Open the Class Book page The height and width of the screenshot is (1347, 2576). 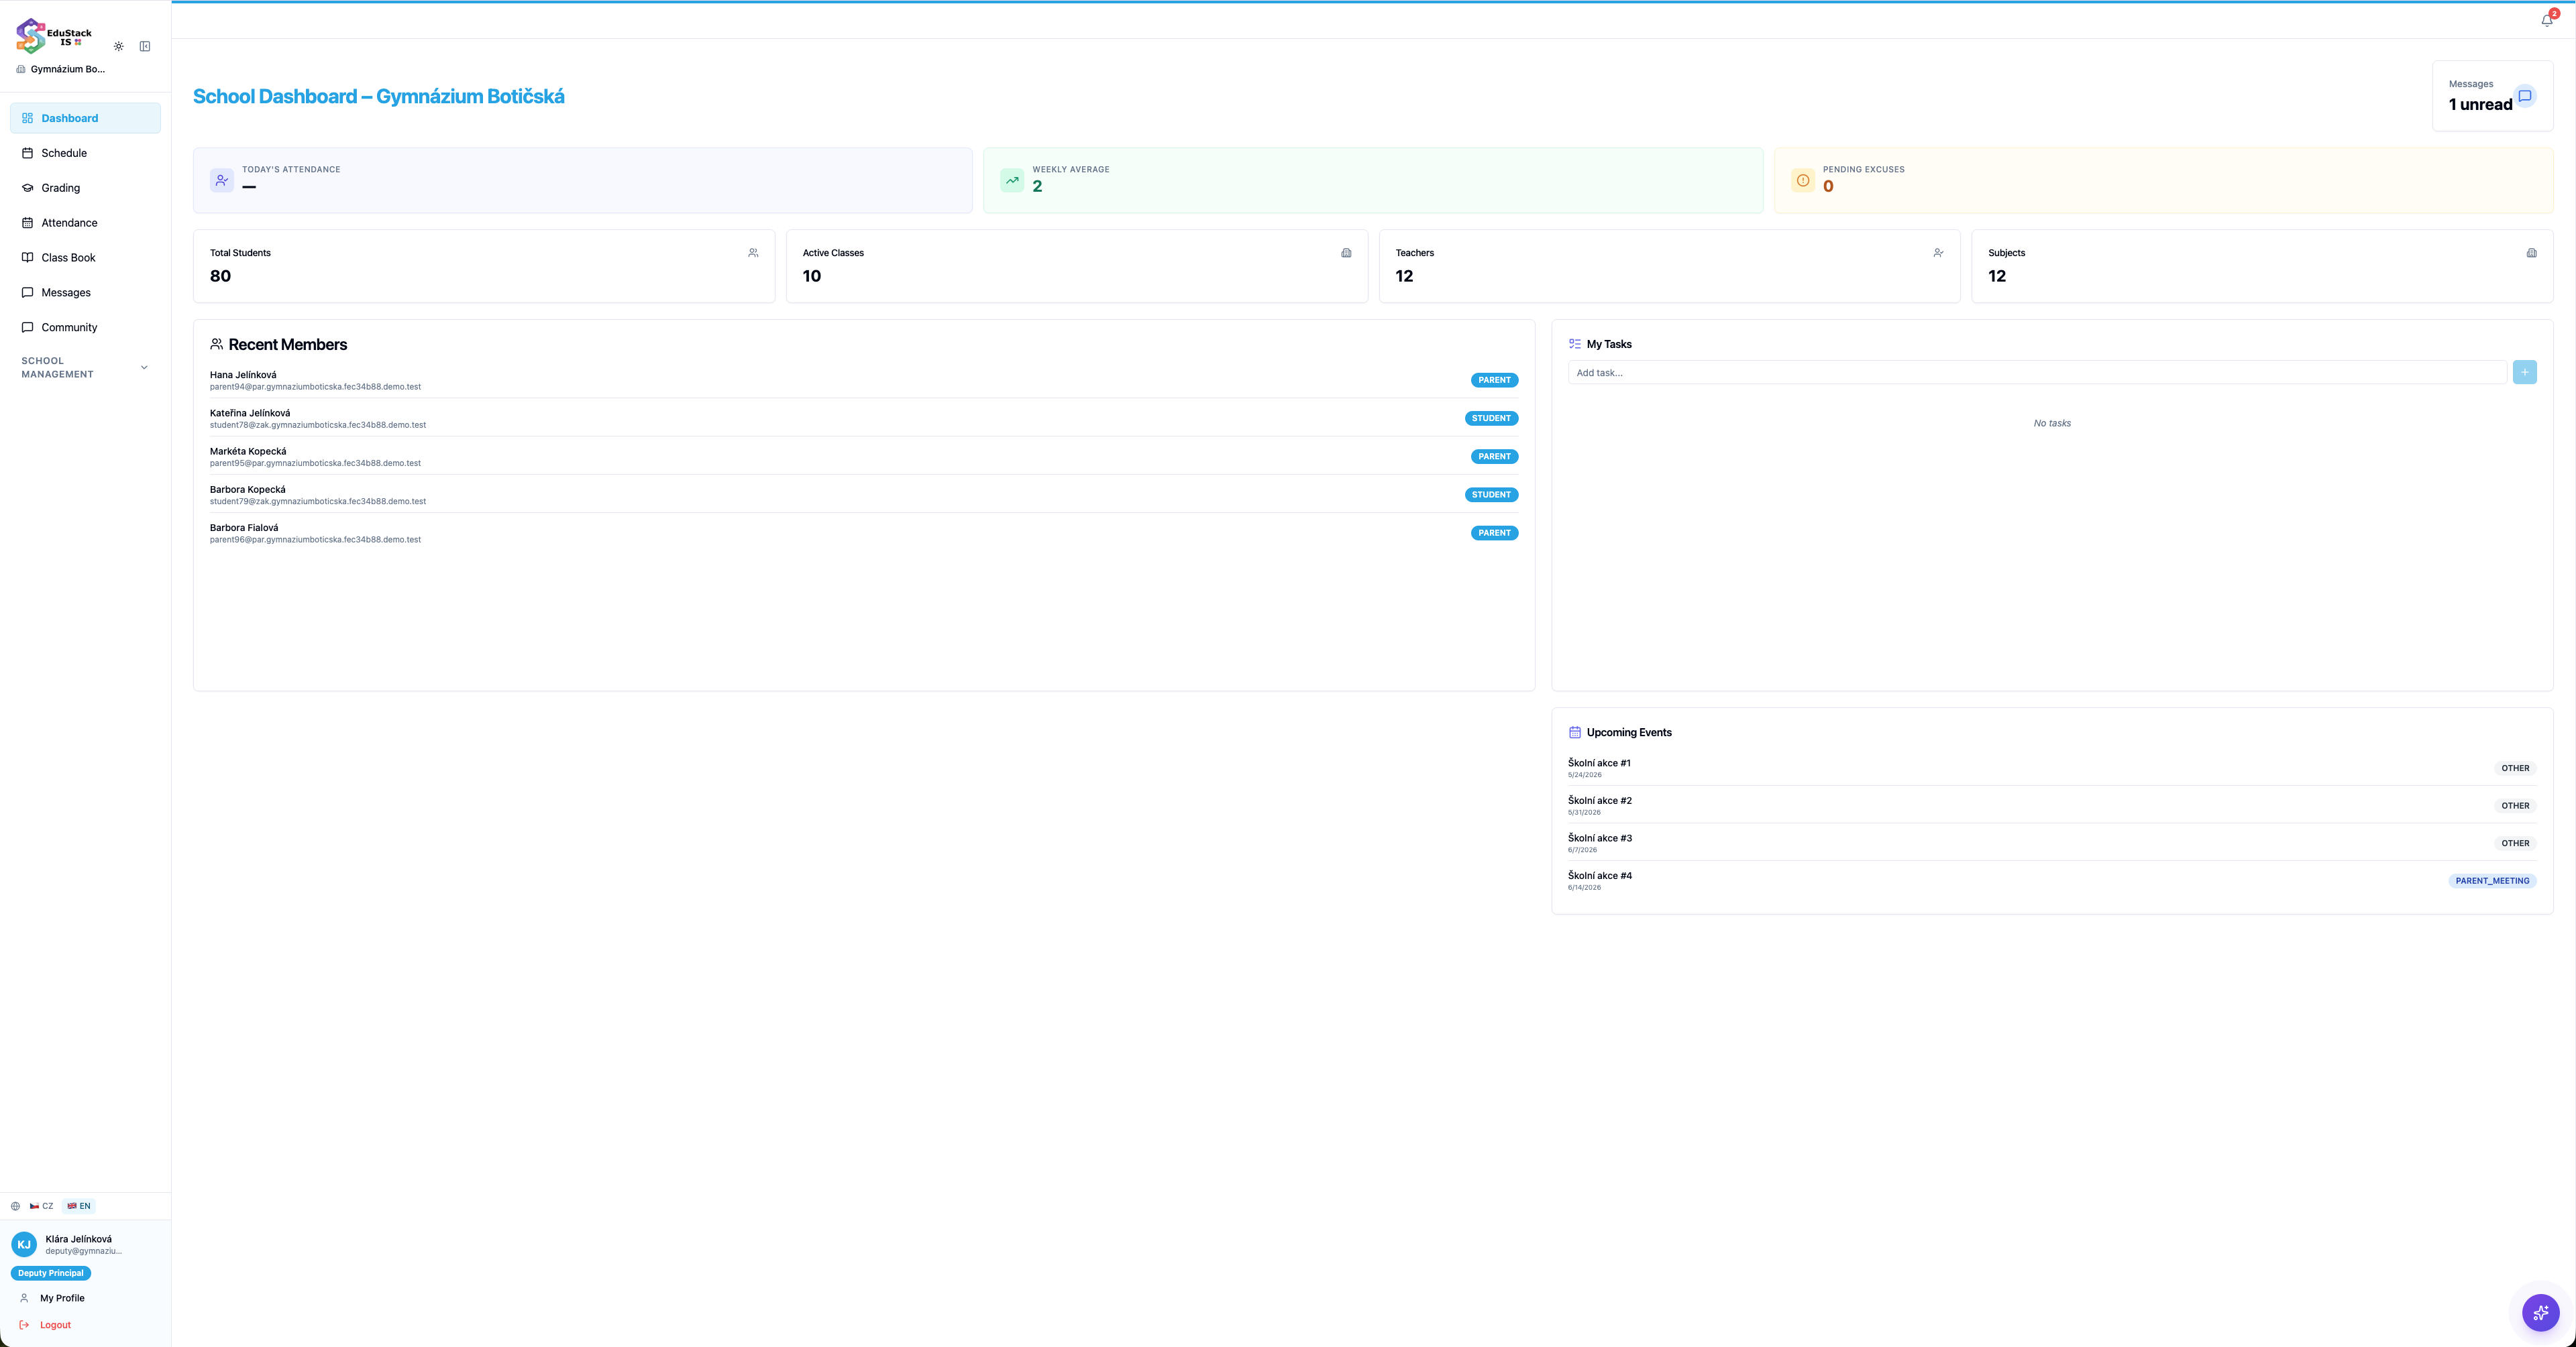click(x=85, y=258)
